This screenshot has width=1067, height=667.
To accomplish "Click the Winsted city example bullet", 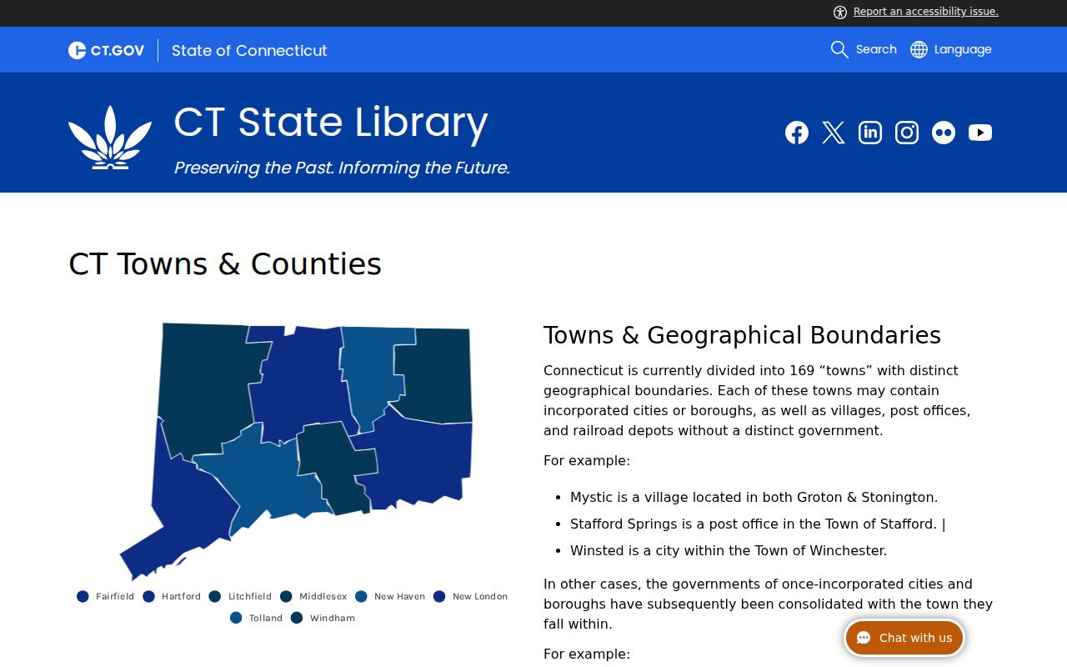I will 729,551.
